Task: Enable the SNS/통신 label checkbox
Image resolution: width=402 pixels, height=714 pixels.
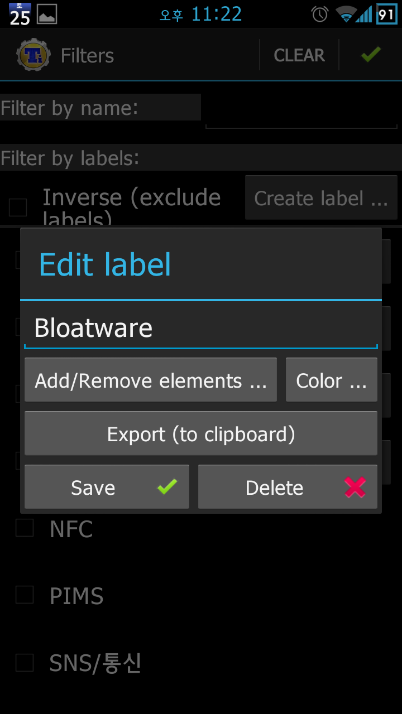Action: (25, 663)
